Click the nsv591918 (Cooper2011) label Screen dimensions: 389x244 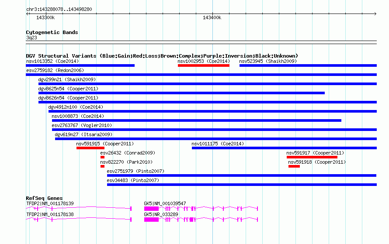(317, 162)
